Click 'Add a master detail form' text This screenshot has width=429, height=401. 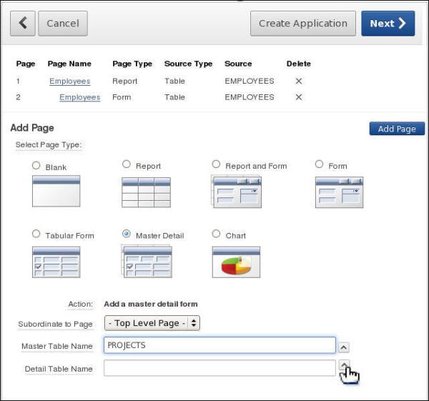151,305
